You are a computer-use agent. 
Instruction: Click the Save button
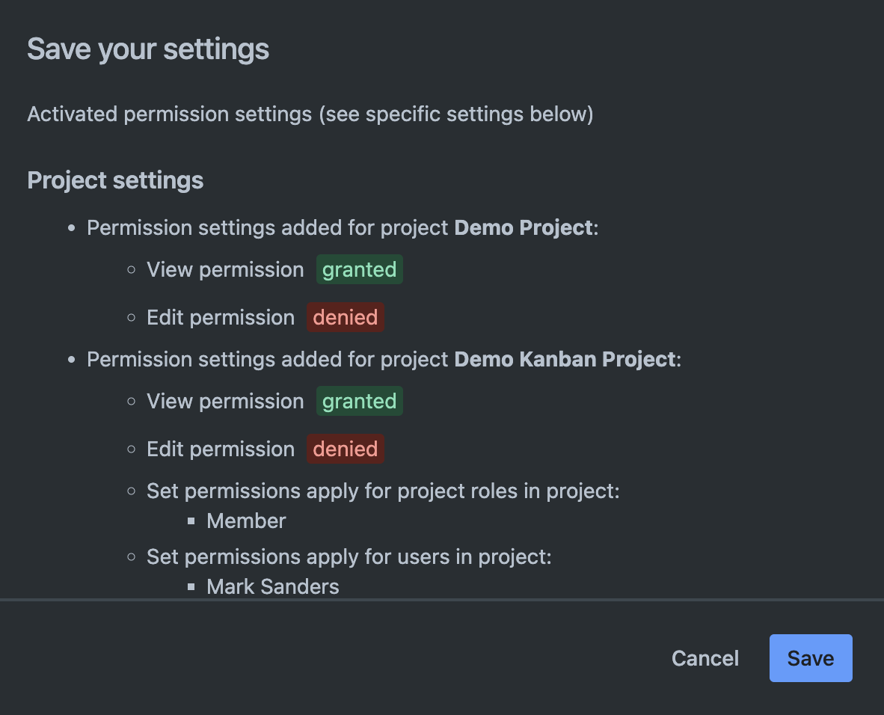click(810, 658)
